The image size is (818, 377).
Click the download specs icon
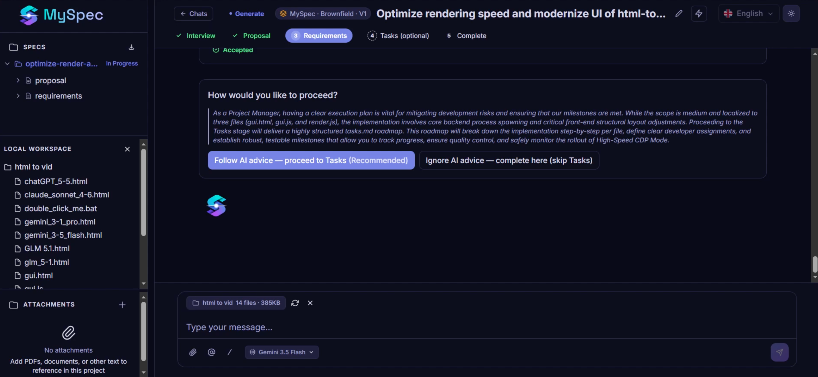[x=131, y=47]
